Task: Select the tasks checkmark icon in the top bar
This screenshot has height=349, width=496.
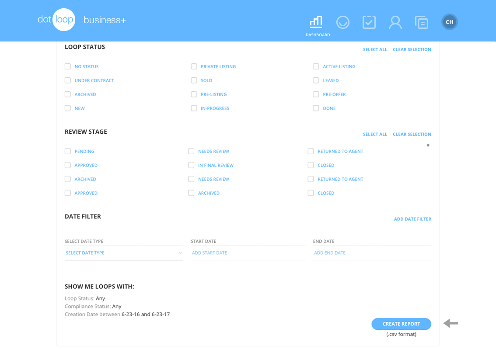Action: point(369,22)
